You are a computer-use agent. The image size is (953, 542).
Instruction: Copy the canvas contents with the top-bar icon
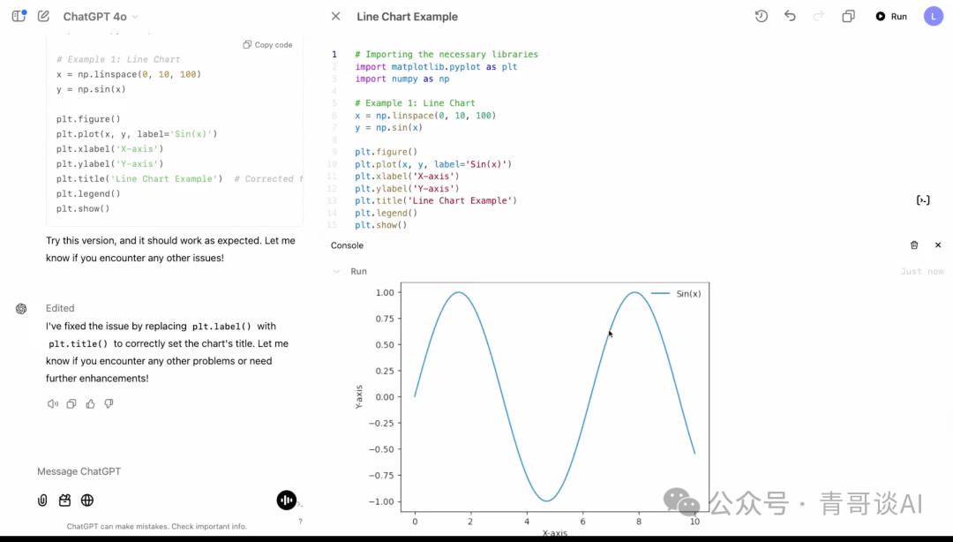(x=848, y=16)
